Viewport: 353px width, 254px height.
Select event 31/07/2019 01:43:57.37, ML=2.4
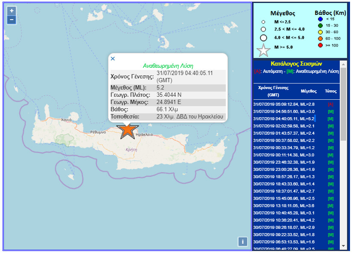tap(284, 133)
